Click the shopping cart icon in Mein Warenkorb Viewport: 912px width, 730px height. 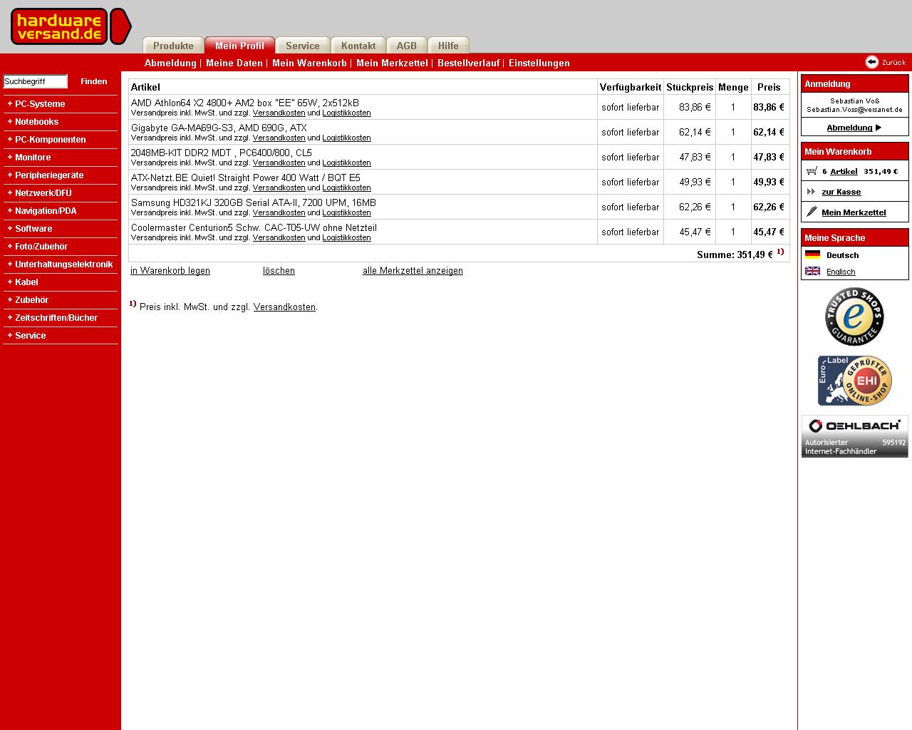[812, 171]
